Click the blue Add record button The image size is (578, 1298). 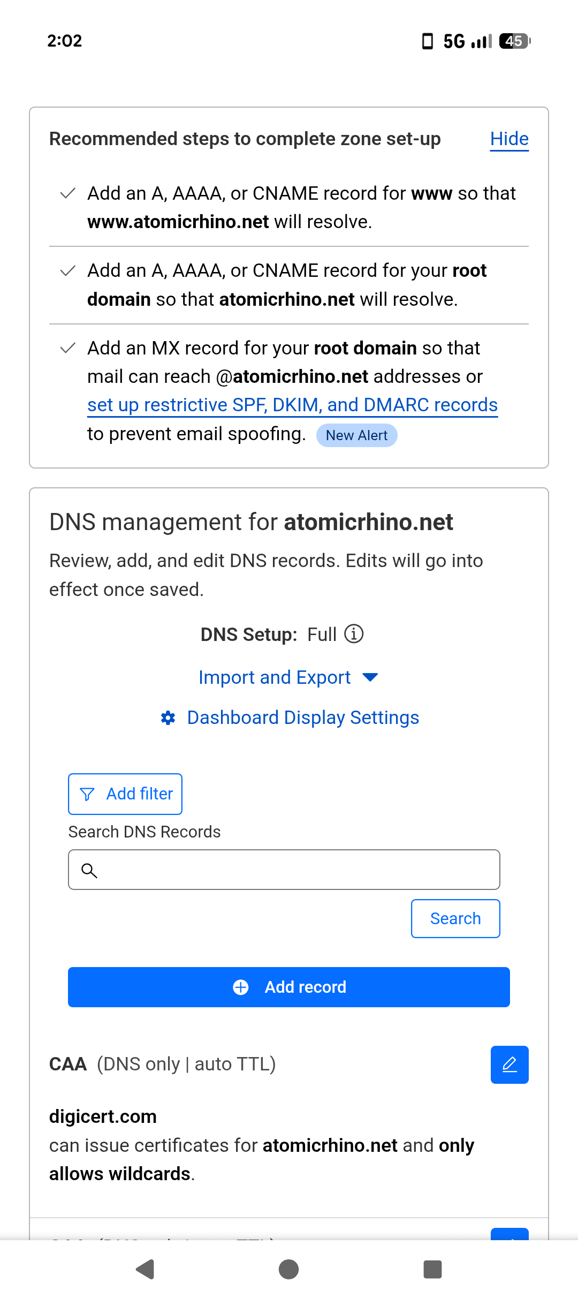point(289,987)
